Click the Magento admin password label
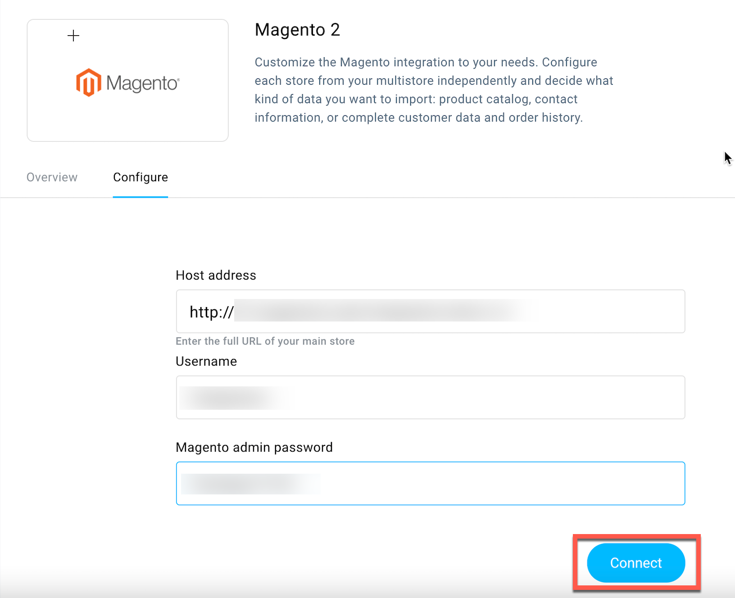 point(254,447)
